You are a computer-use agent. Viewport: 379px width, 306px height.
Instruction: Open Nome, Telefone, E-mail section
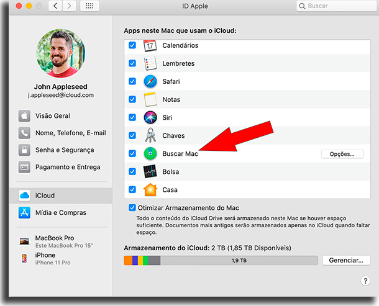[61, 133]
